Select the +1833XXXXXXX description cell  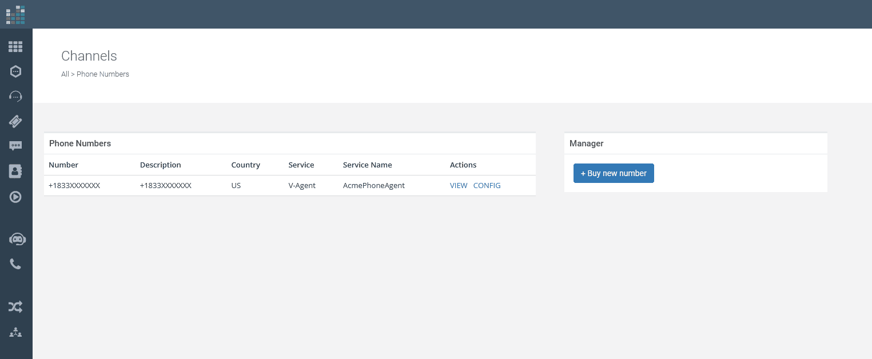coord(166,185)
